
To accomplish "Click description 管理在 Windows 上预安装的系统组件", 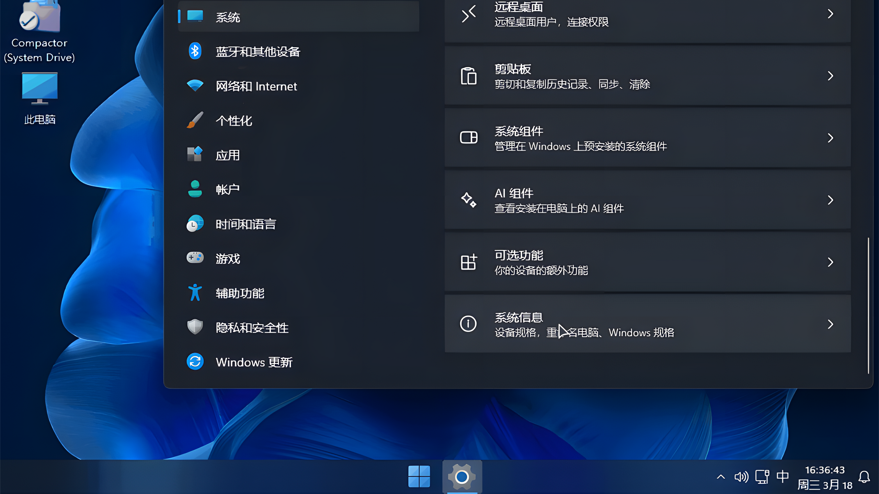I will pos(581,146).
